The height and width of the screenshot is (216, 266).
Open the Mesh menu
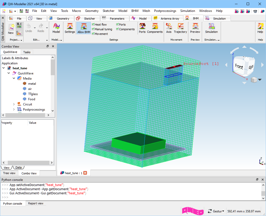pos(146,11)
